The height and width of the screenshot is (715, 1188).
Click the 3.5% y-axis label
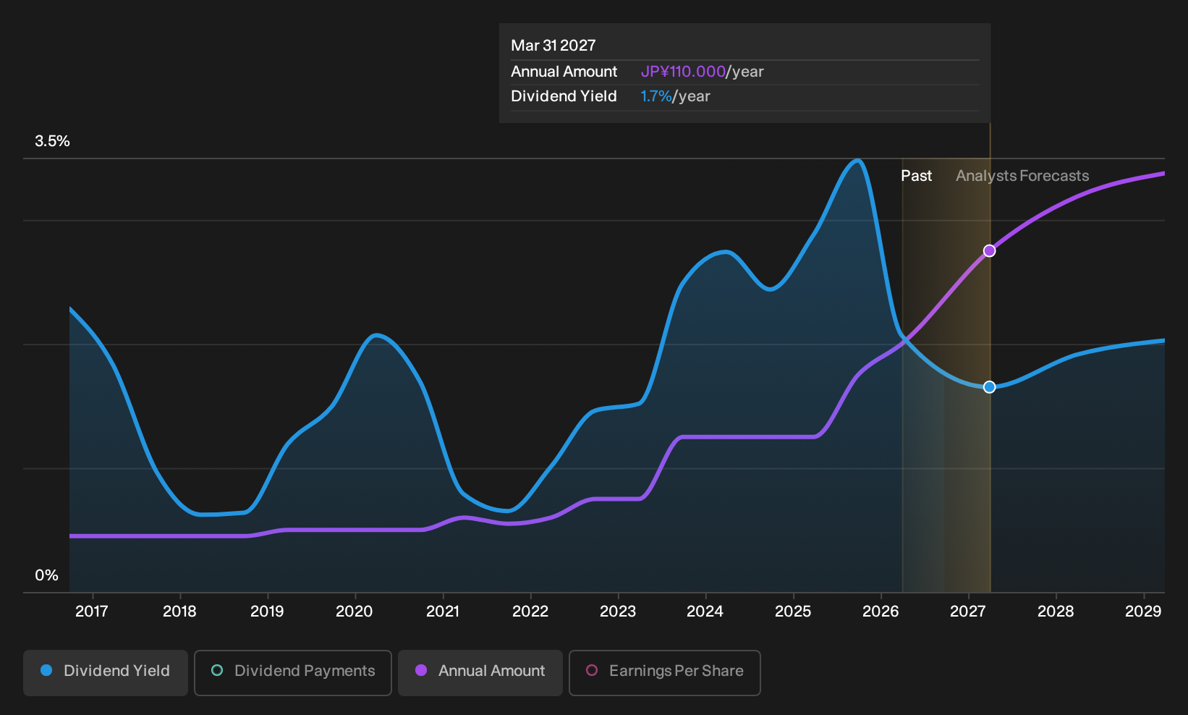(x=52, y=141)
